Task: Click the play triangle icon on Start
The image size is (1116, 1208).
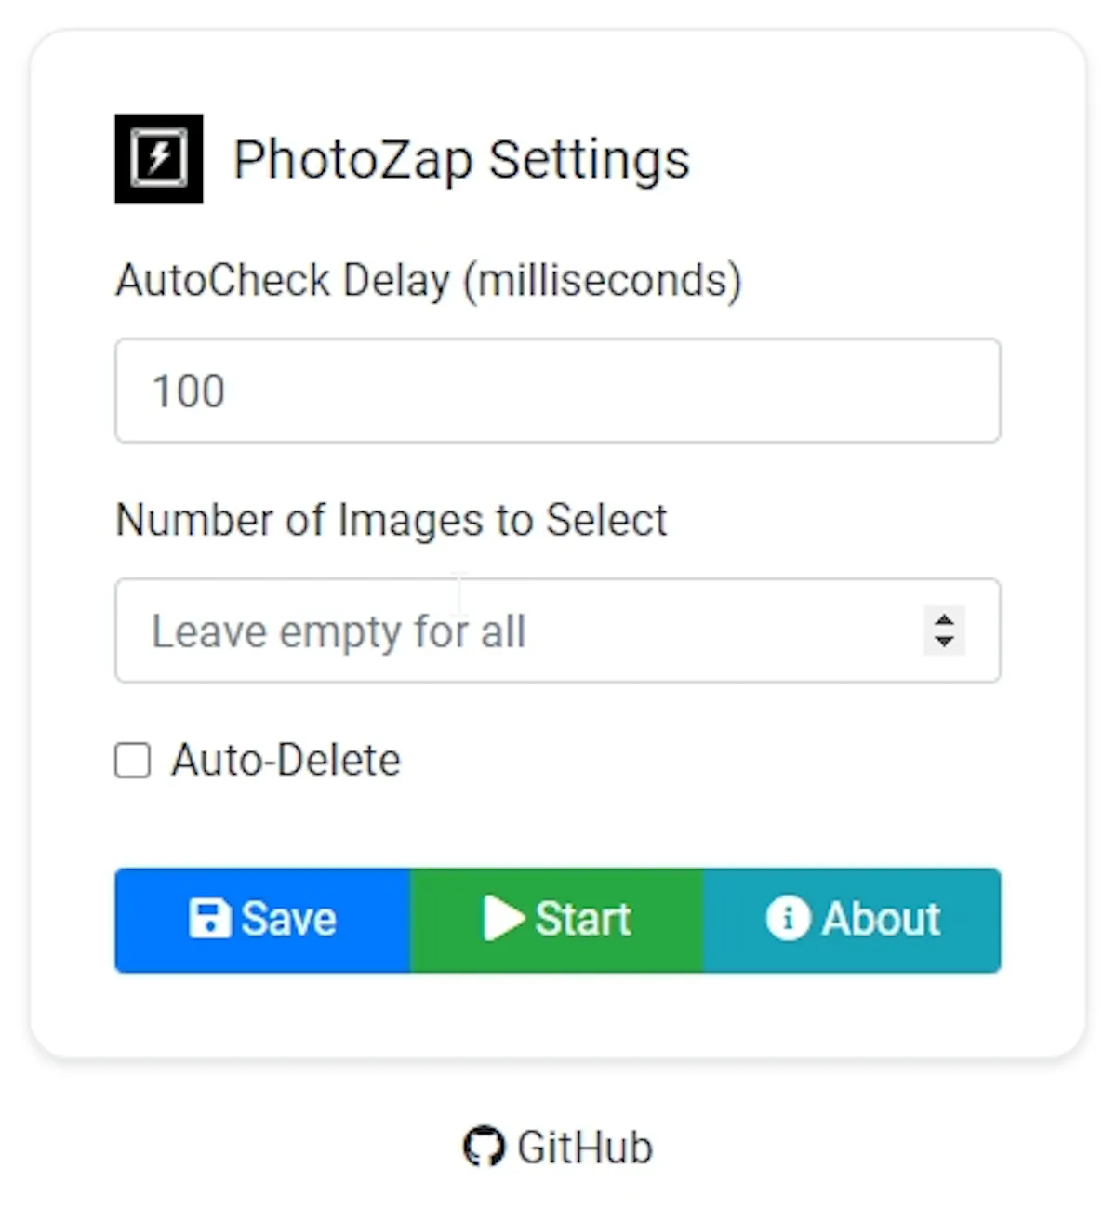Action: pos(504,919)
